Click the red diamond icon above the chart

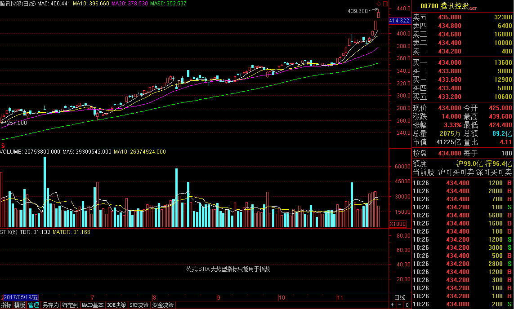click(x=379, y=4)
